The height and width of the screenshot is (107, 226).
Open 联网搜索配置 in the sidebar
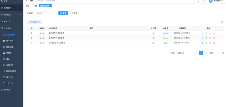coord(12,71)
